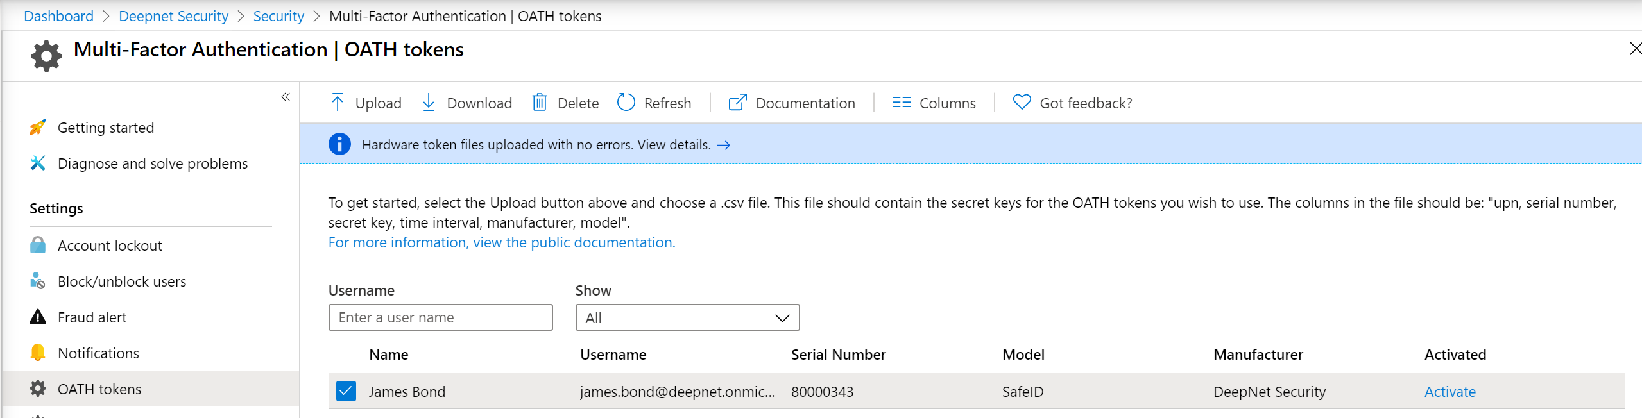Viewport: 1642px width, 418px height.
Task: Click the Download arrow icon
Action: 429,103
